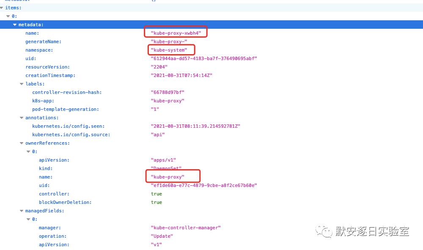Click the uid value starting ef1de60a
The height and width of the screenshot is (250, 423).
pos(204,185)
